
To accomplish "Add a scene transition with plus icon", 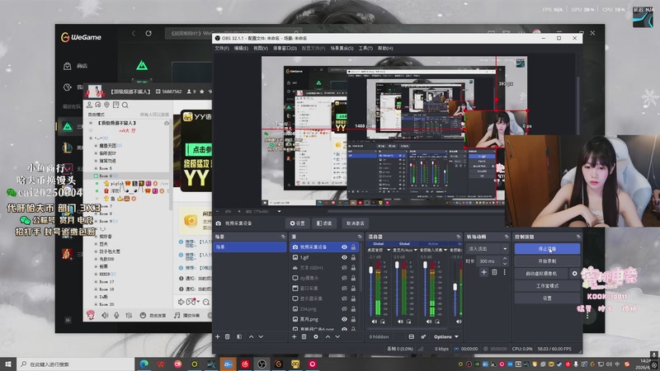I will 483,272.
